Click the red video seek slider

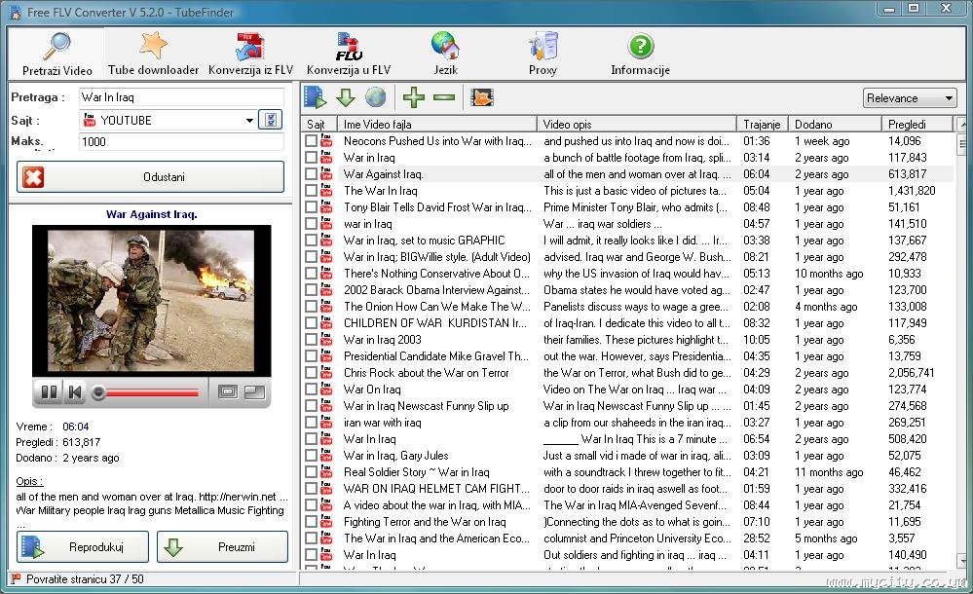(151, 392)
